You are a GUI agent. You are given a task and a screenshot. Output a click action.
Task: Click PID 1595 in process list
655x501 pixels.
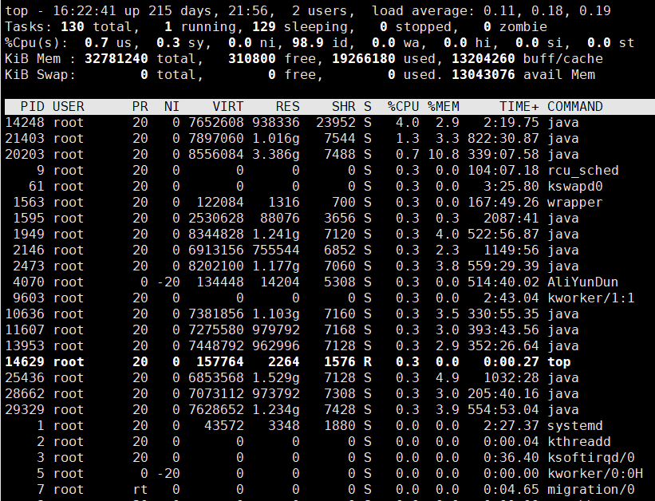click(29, 218)
